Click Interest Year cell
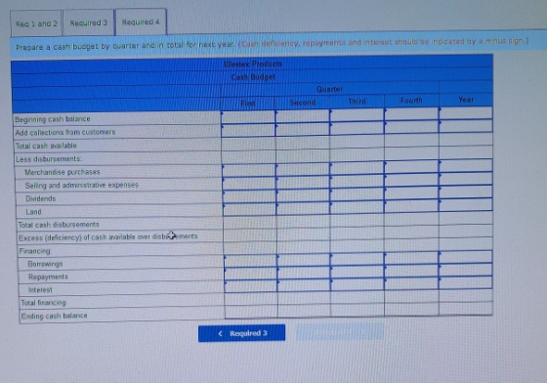This screenshot has height=383, width=547. pos(466,282)
